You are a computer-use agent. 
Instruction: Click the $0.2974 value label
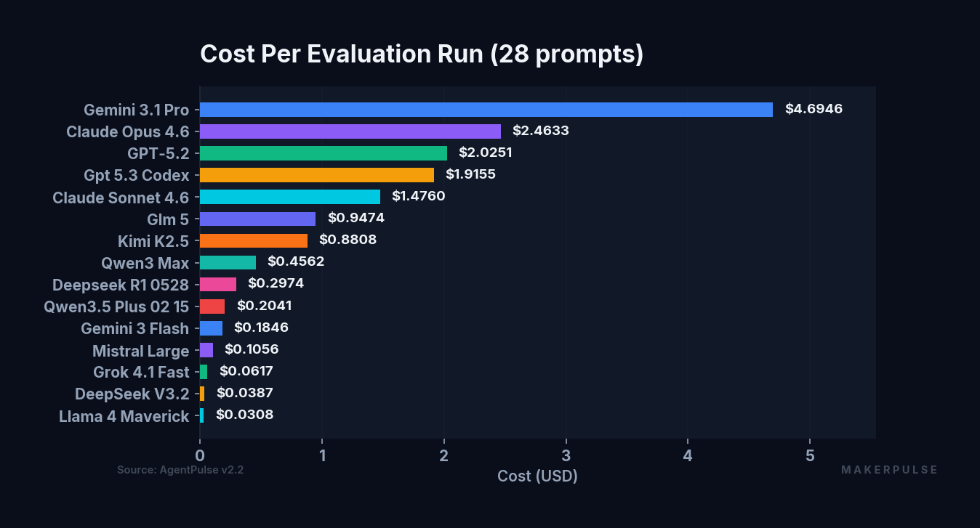[276, 283]
